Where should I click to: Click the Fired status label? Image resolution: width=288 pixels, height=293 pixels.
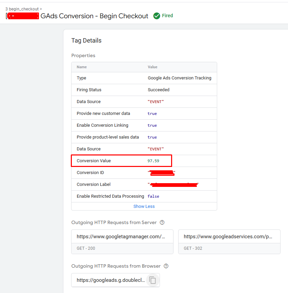167,16
